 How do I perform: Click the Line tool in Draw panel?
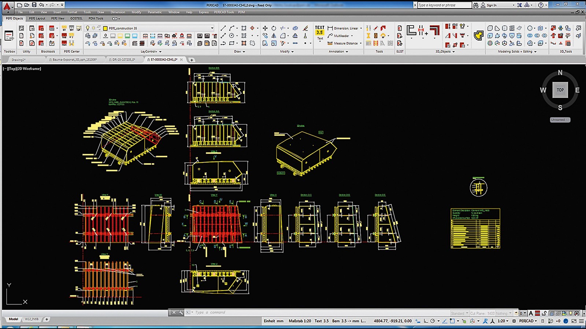pos(223,28)
